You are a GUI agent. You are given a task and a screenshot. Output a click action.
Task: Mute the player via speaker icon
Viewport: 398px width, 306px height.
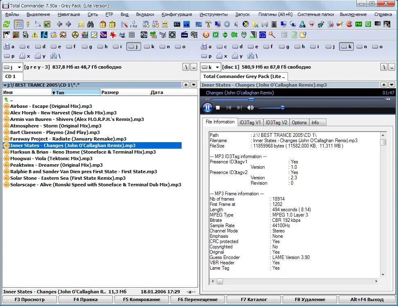click(250, 108)
